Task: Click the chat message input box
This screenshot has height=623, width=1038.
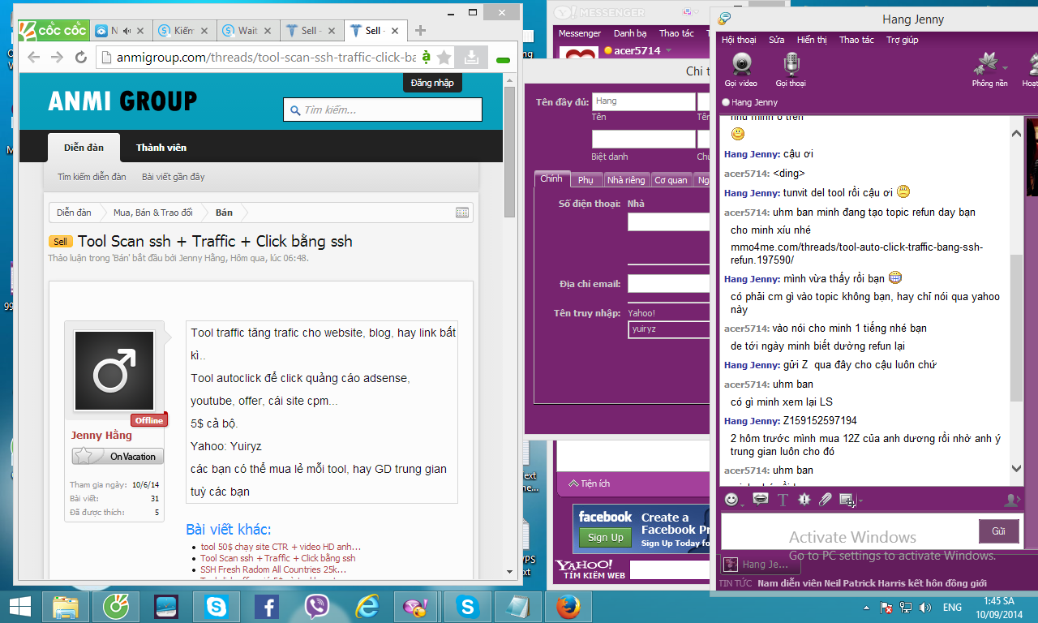Action: 849,532
